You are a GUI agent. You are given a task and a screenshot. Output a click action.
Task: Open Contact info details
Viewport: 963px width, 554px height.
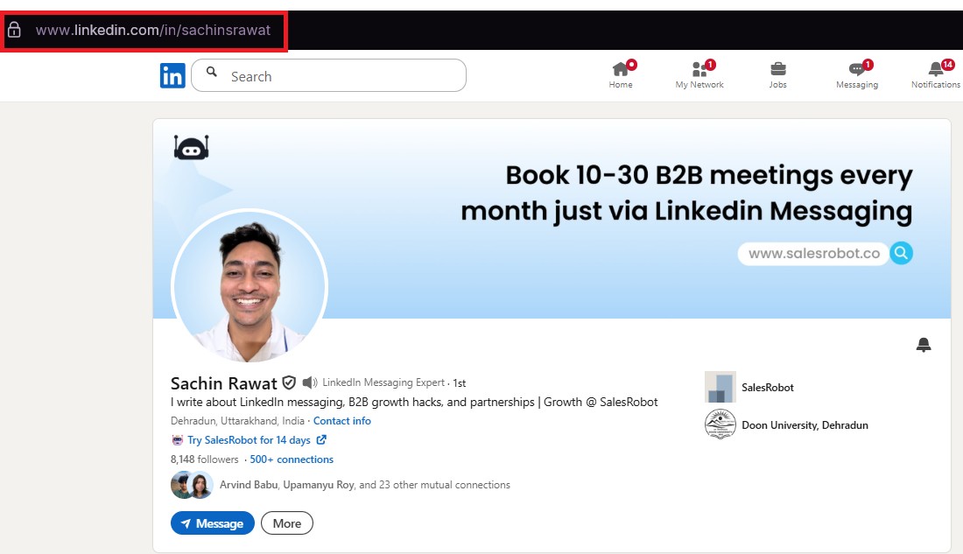(x=342, y=420)
